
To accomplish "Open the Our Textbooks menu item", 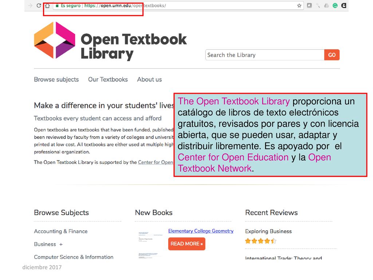I will (108, 79).
